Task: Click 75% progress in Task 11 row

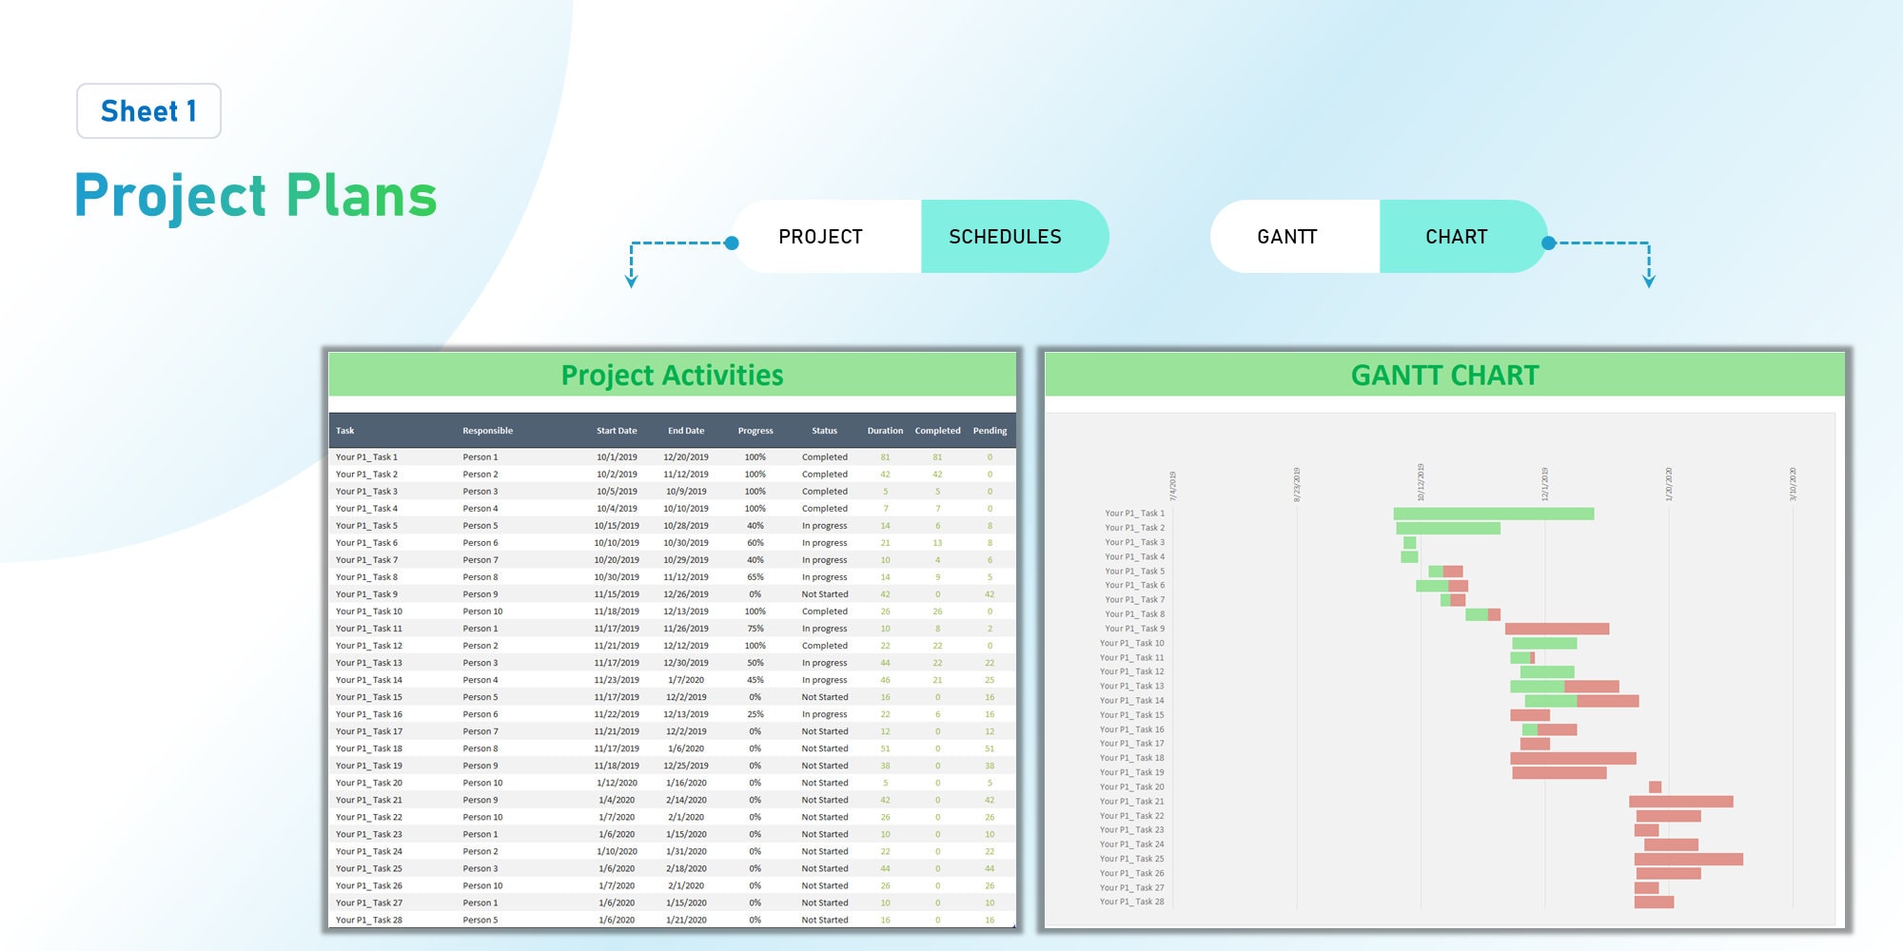Action: point(755,629)
